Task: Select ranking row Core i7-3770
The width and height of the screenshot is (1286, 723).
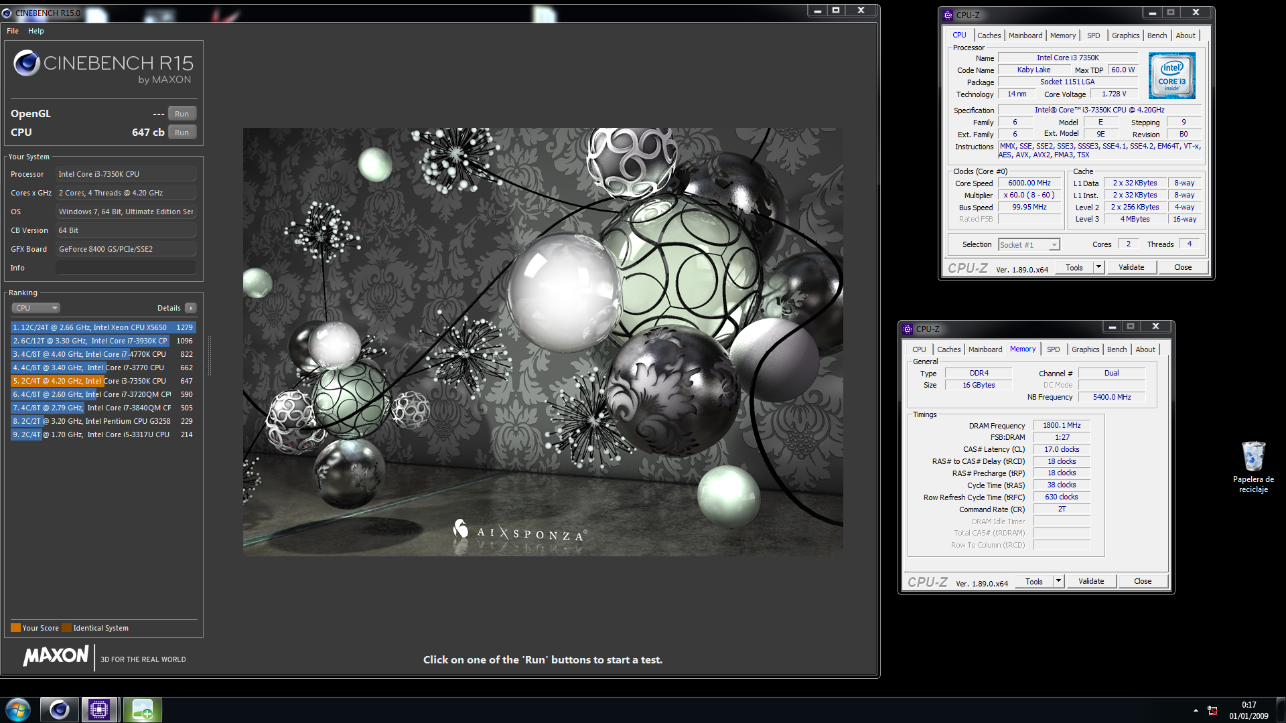Action: 103,368
